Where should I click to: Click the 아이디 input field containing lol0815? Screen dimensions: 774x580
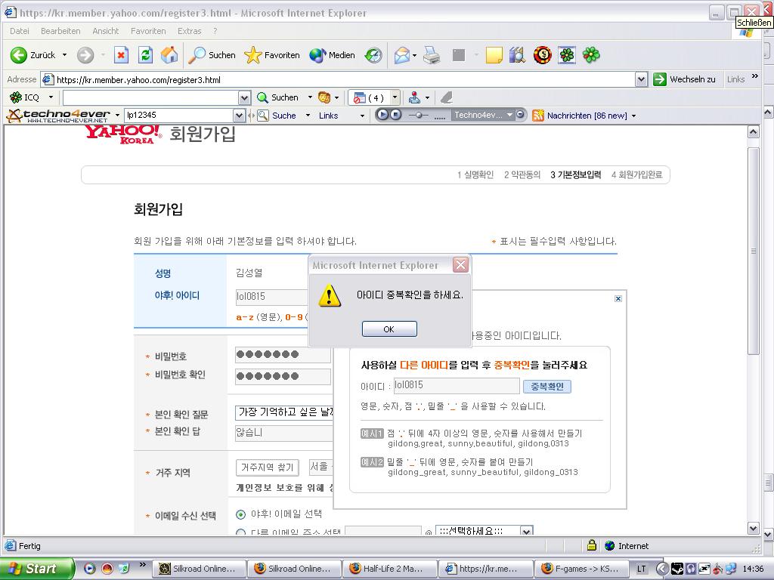point(456,386)
